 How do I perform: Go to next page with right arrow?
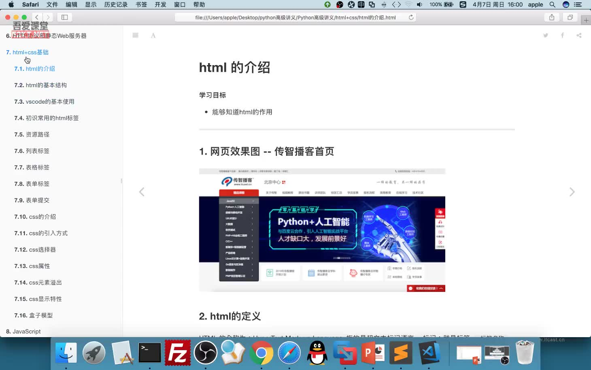click(572, 191)
